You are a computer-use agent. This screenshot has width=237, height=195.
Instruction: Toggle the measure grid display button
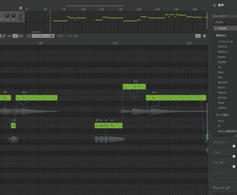(x=46, y=36)
